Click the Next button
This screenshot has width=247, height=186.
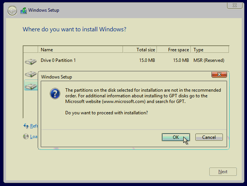click(223, 172)
